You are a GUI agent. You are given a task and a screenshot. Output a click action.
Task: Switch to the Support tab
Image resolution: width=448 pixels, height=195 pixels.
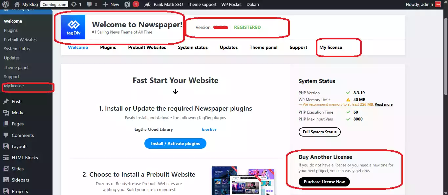point(298,47)
